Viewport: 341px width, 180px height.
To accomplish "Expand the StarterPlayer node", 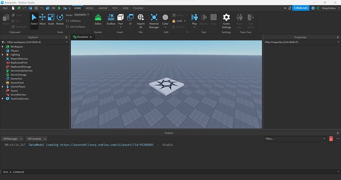I will 2,87.
